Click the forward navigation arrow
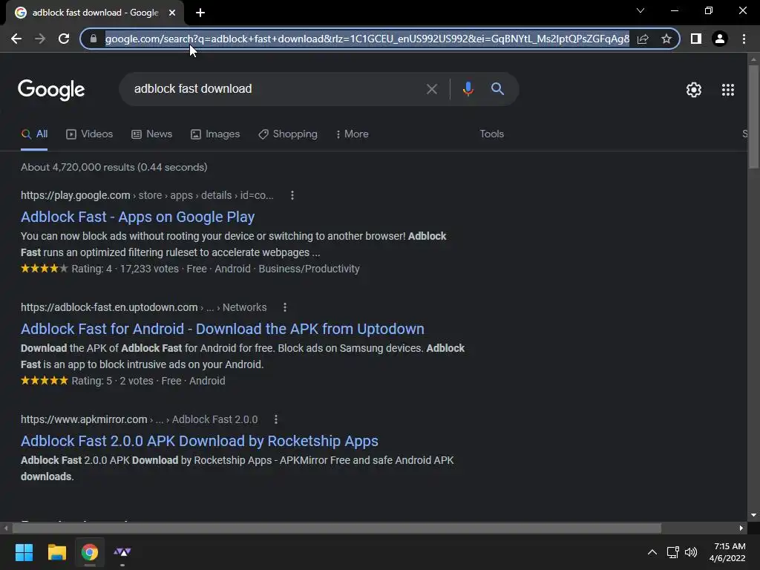760x570 pixels. [40, 39]
